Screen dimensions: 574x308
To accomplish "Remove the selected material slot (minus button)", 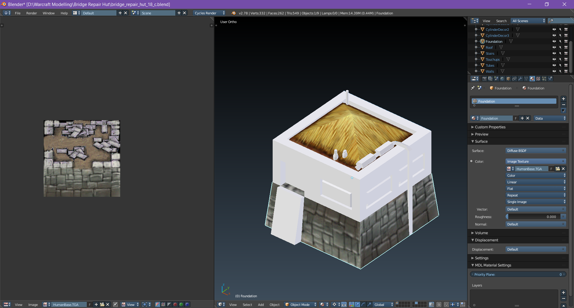I will (x=564, y=105).
